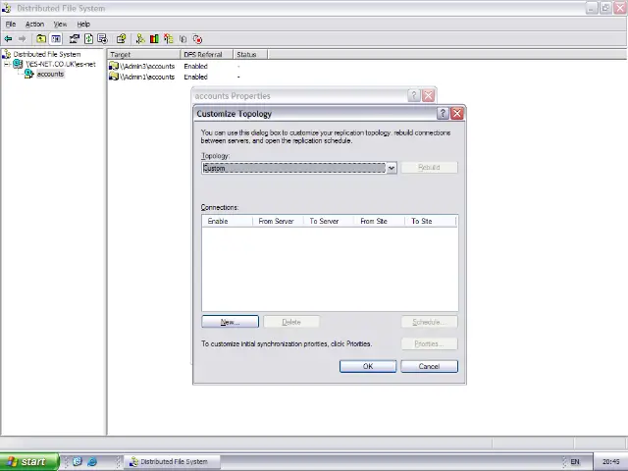
Task: Click the Distributed File System root node icon
Action: tap(7, 54)
